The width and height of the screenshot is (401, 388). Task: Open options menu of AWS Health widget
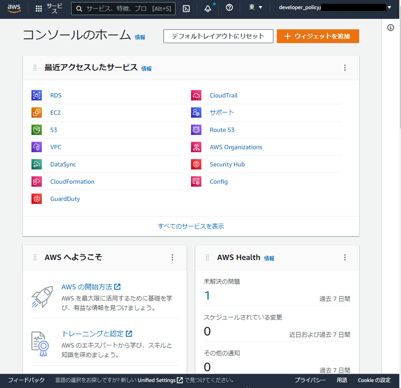point(345,257)
